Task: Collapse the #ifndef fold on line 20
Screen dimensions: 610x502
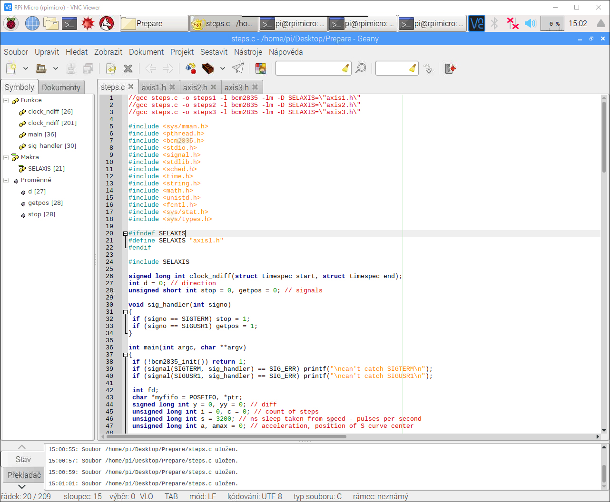Action: (x=125, y=233)
